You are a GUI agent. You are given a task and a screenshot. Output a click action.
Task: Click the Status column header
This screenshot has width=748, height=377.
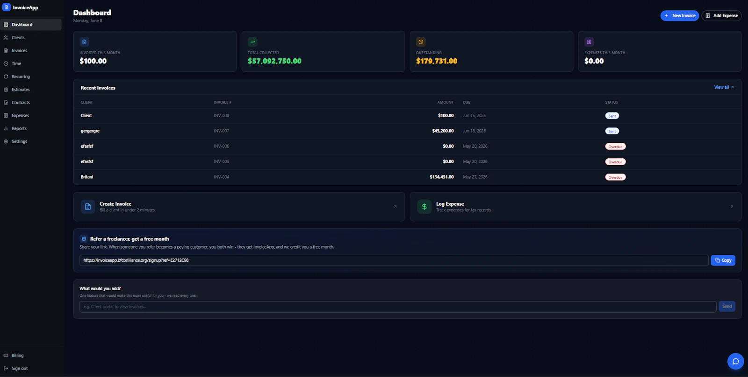click(x=611, y=102)
